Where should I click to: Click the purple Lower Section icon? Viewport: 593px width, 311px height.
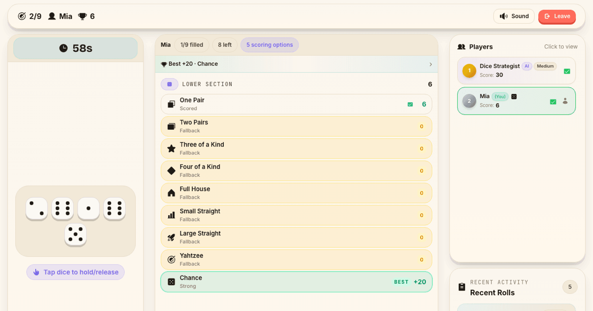point(169,84)
